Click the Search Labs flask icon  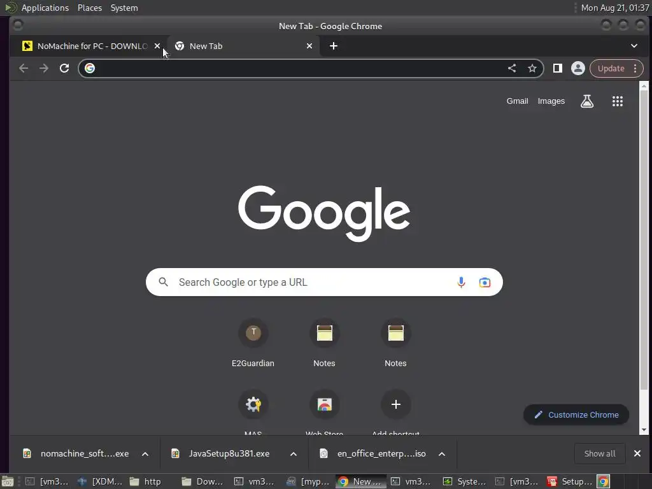click(586, 101)
